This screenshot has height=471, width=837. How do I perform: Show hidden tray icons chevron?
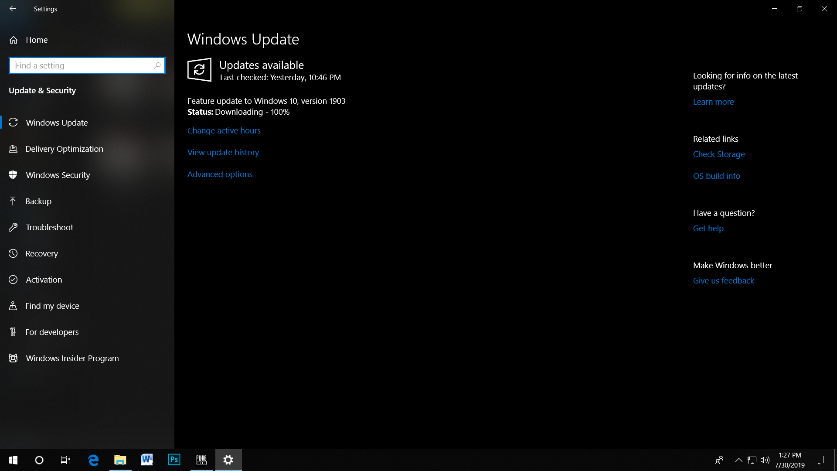738,460
